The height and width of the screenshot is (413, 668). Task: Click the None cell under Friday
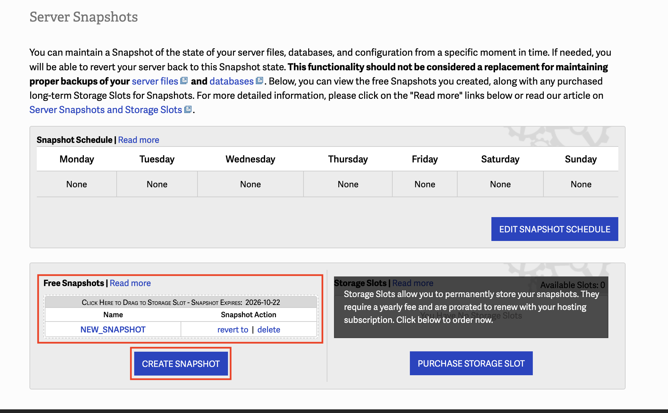click(425, 184)
